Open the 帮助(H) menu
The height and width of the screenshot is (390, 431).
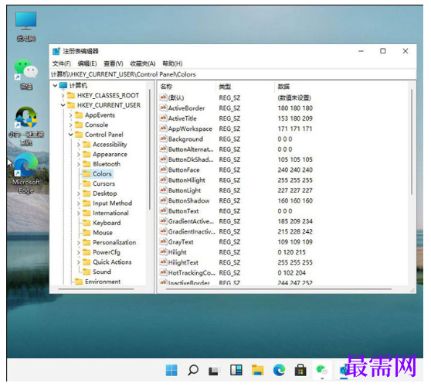pyautogui.click(x=172, y=63)
